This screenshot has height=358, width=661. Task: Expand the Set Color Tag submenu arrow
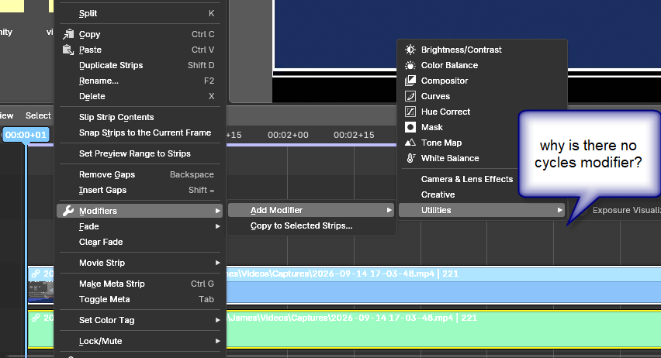tap(217, 320)
